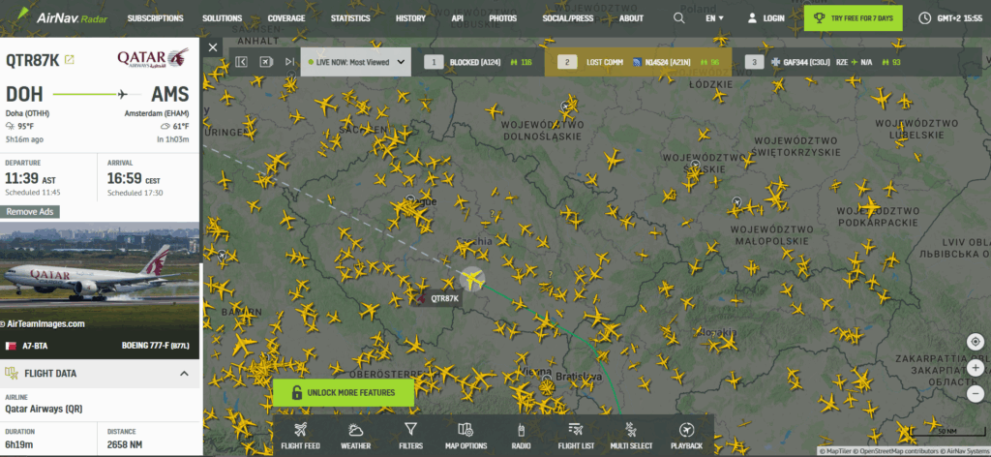Click UNLOCK MORE FEATURES button
This screenshot has height=457, width=991.
(x=344, y=392)
